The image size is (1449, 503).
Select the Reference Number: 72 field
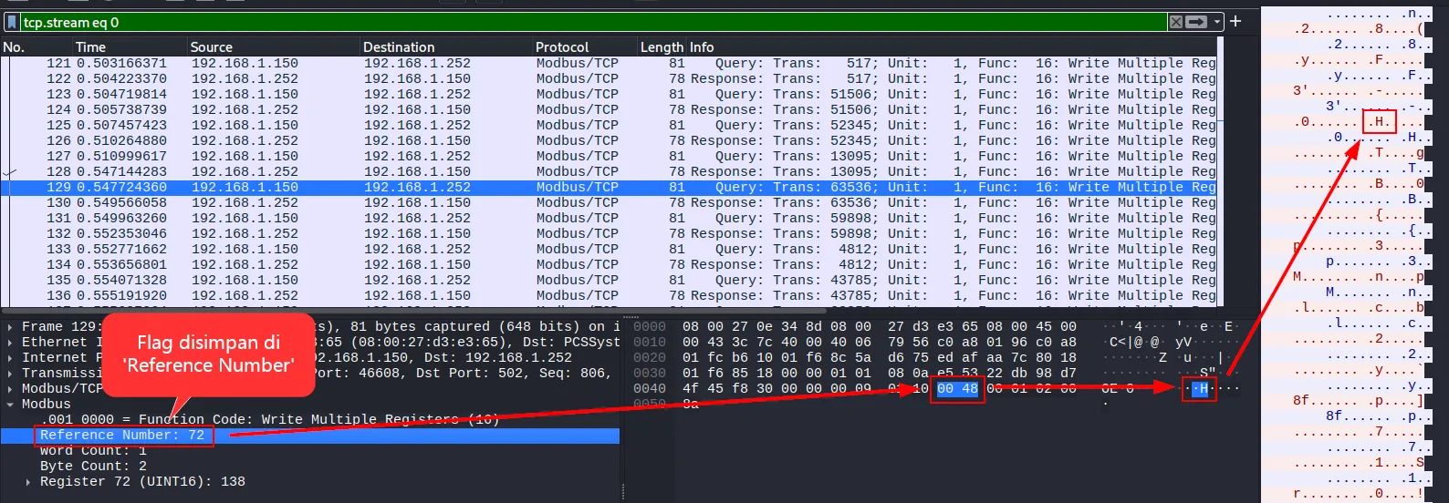click(x=122, y=436)
